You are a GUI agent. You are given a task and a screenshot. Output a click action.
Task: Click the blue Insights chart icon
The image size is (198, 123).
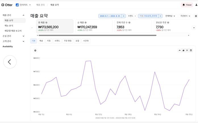click(17, 5)
